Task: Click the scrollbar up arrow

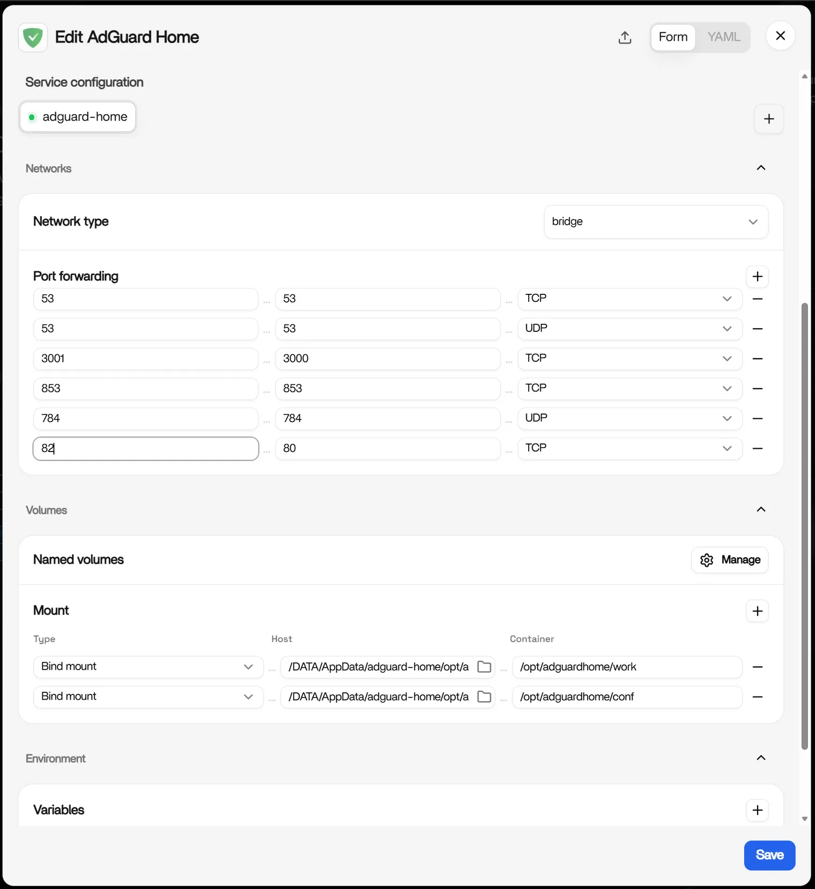Action: [804, 76]
